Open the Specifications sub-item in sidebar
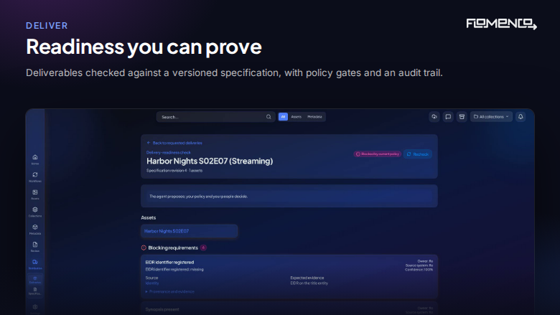Screen dimensions: 560x315 (x=35, y=291)
